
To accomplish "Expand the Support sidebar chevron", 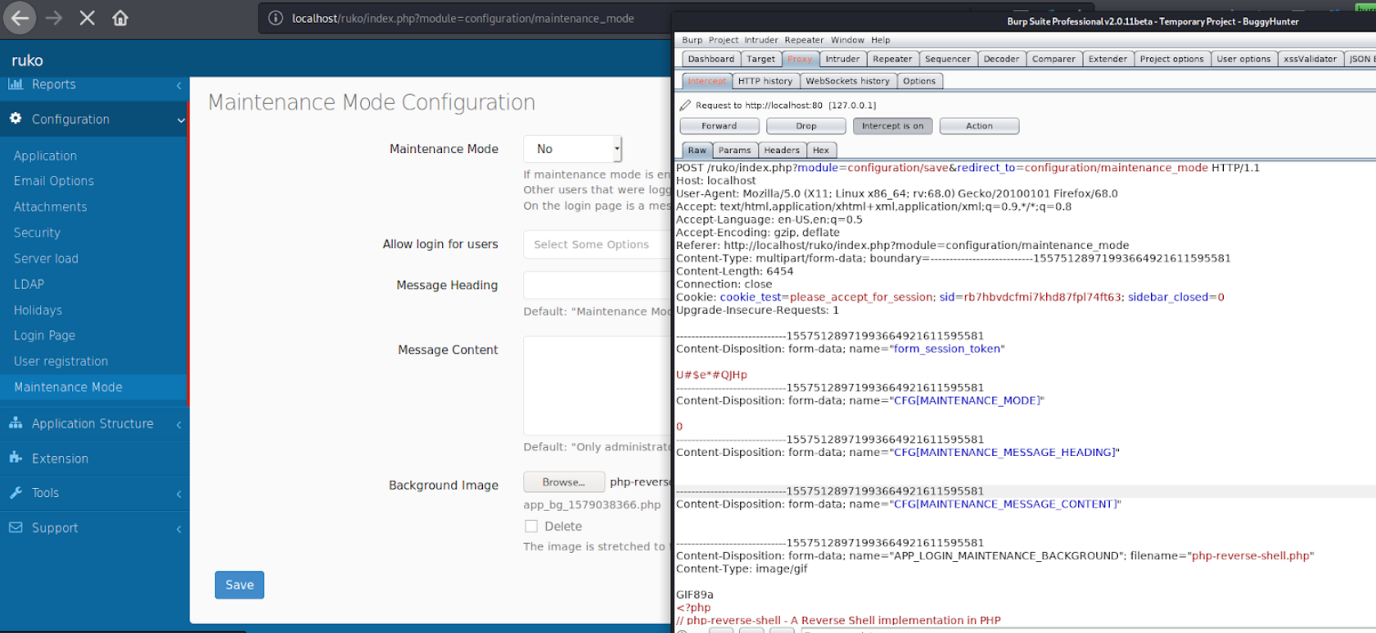I will (x=178, y=529).
